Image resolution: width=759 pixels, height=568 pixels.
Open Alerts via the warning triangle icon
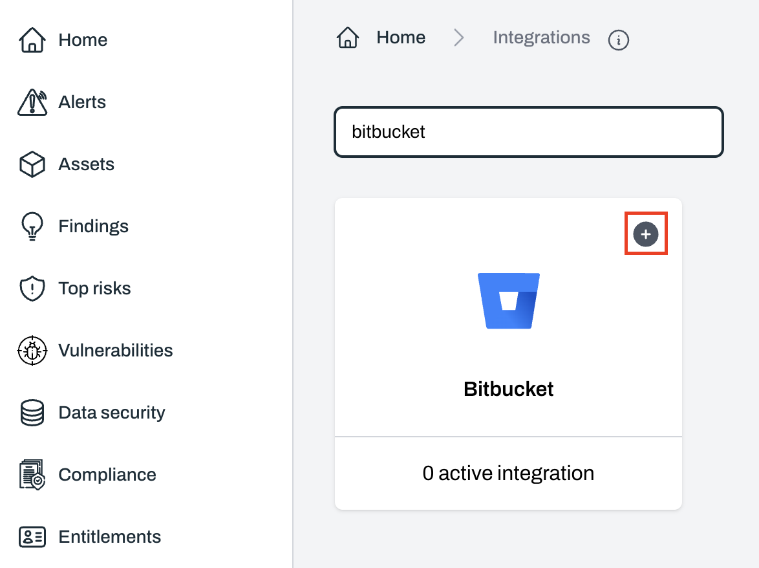32,102
